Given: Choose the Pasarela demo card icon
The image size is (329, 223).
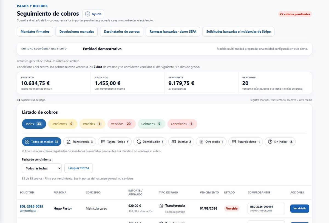Looking at the screenshot, I should pos(234,142).
